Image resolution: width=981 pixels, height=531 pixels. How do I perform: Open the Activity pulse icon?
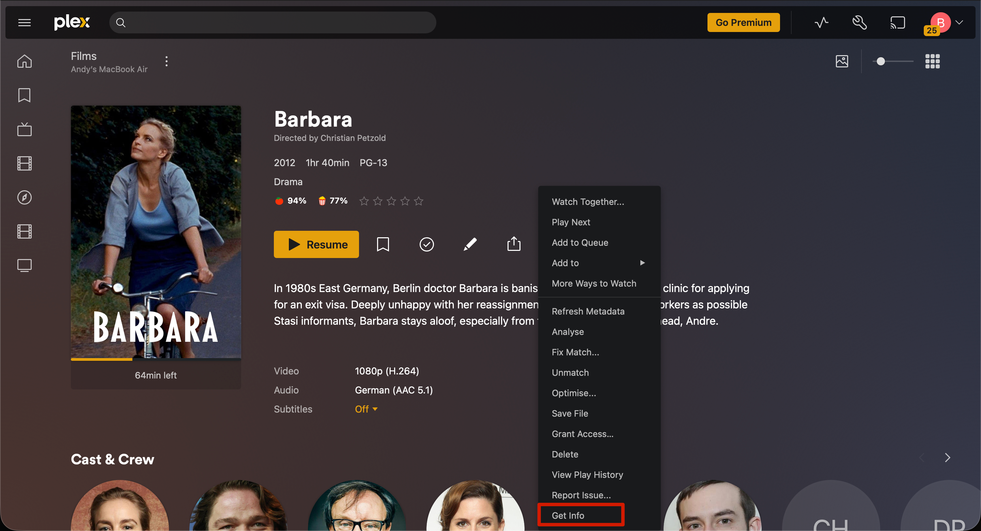[822, 22]
